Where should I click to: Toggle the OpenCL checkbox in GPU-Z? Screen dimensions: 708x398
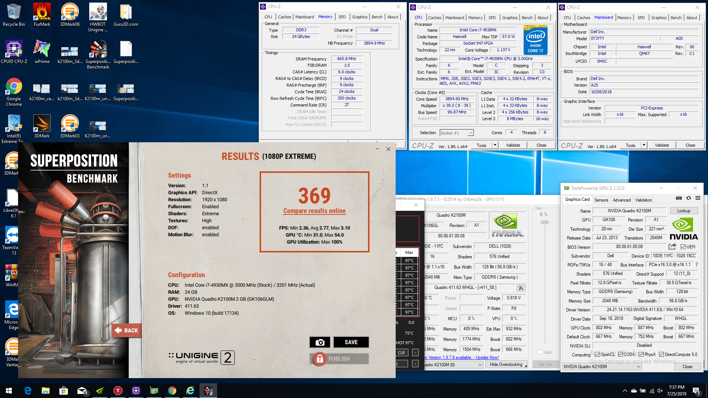point(597,355)
